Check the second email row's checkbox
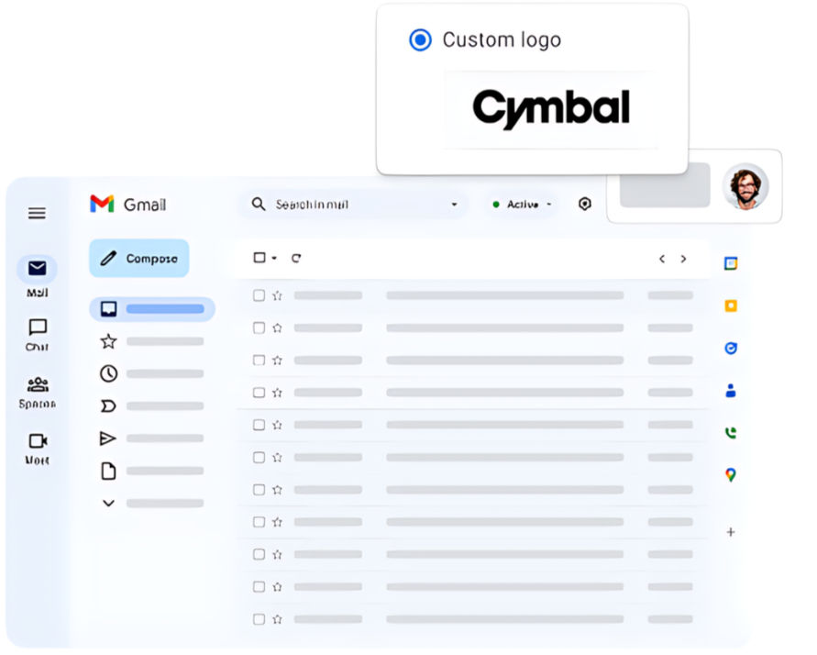 [x=259, y=327]
